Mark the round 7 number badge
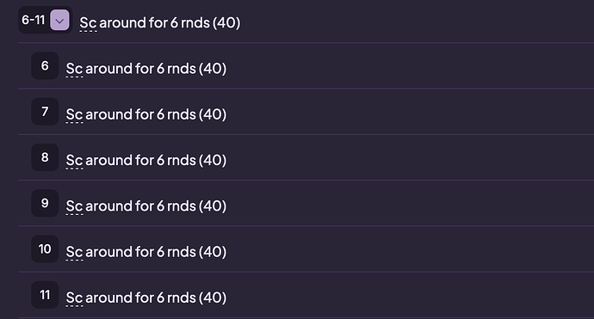This screenshot has width=594, height=319. (x=45, y=112)
